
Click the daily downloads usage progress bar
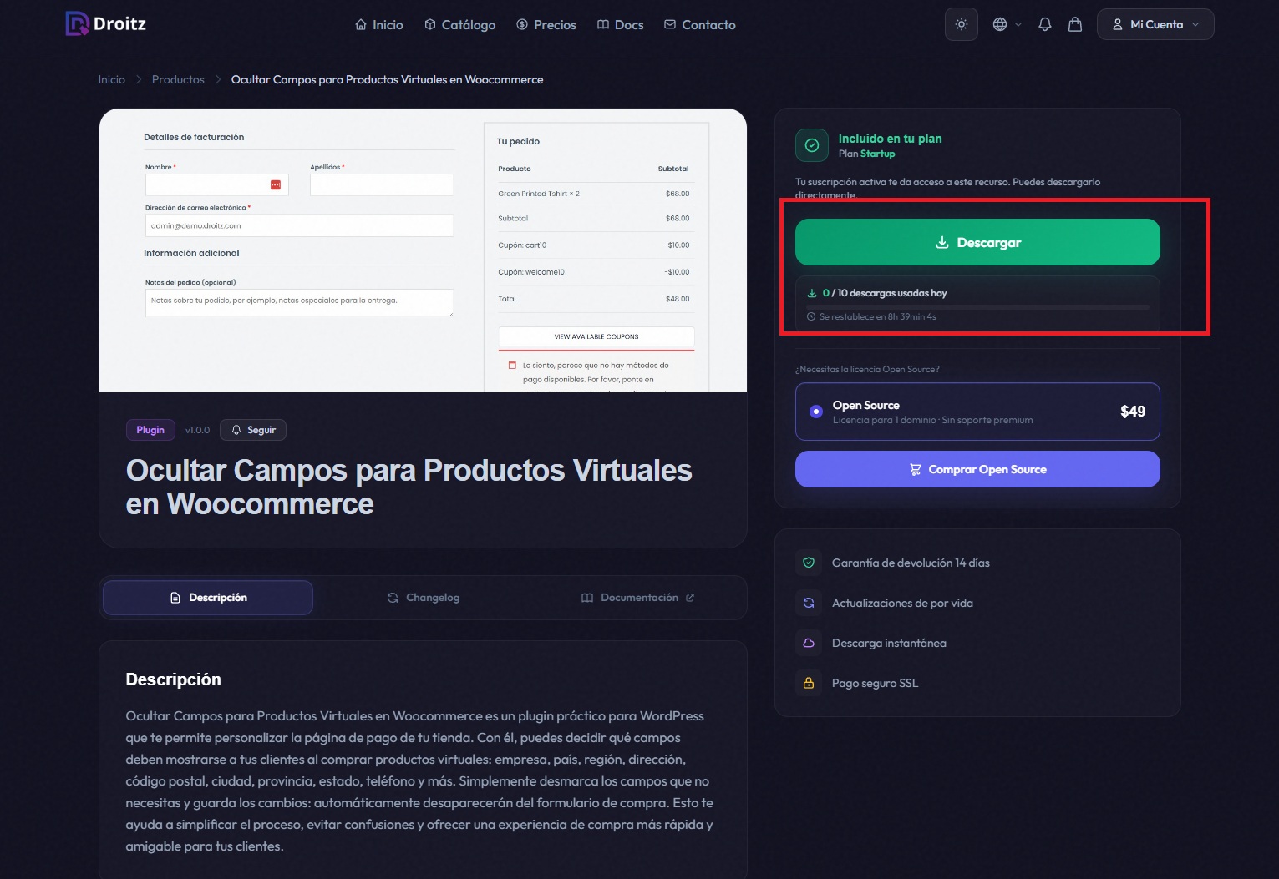(x=977, y=306)
